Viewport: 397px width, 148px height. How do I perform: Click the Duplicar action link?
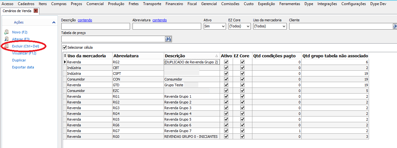pos(19,60)
